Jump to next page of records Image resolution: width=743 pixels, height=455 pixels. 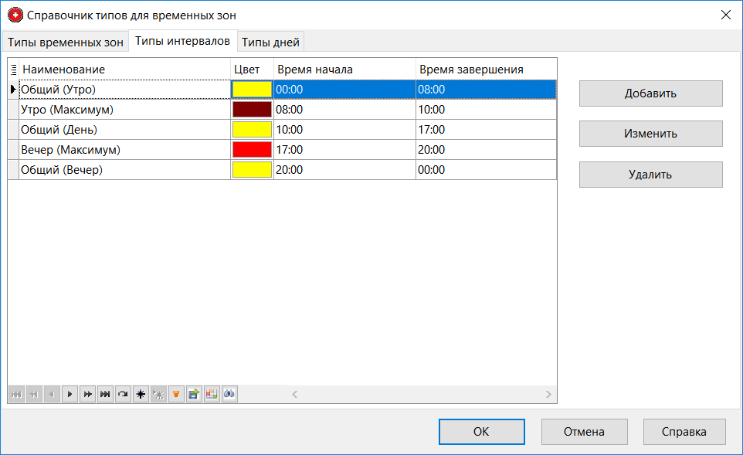pyautogui.click(x=87, y=394)
